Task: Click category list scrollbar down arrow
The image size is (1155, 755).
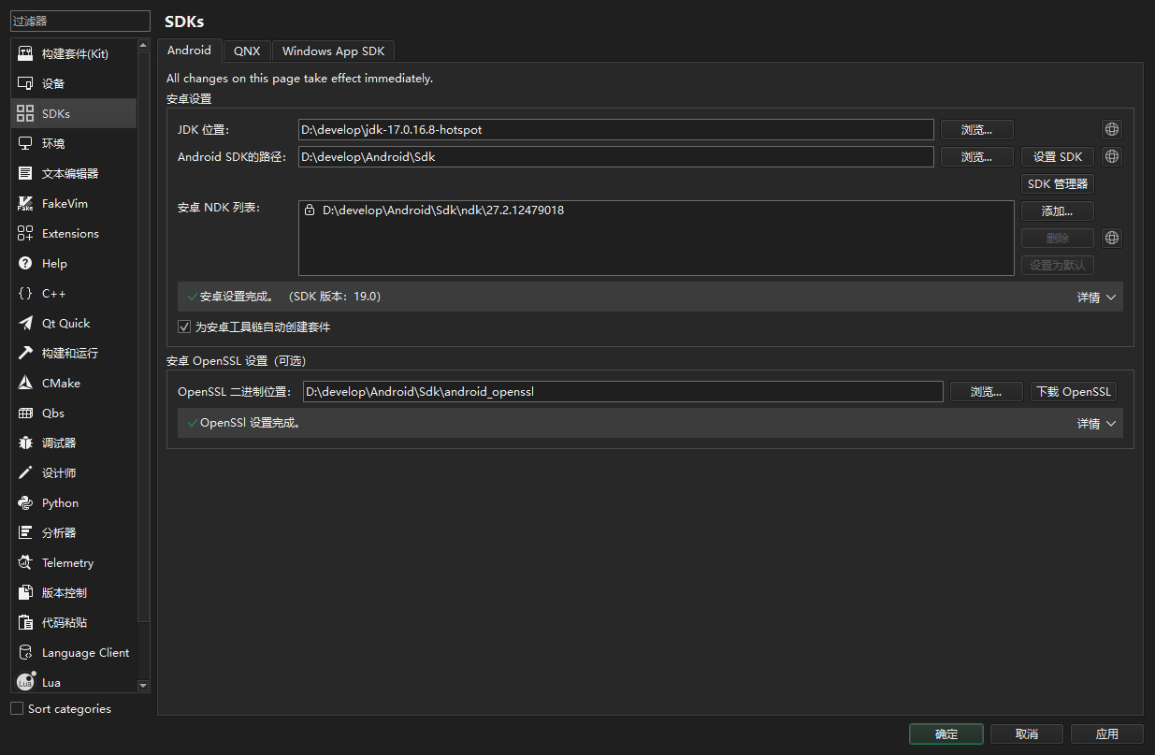Action: point(143,686)
